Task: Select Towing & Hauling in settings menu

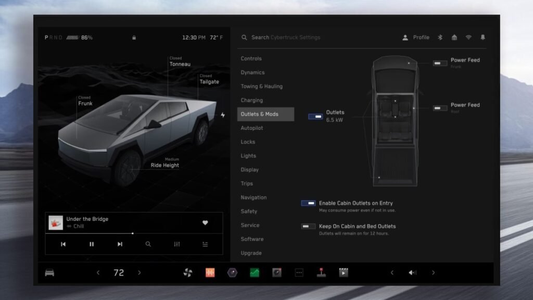Action: [x=262, y=86]
